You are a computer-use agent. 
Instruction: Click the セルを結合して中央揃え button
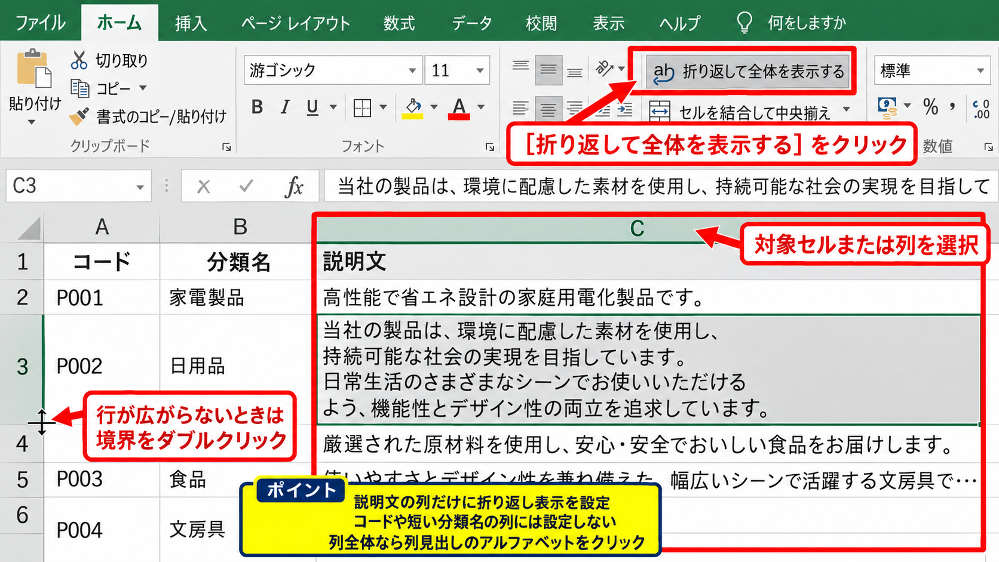pyautogui.click(x=740, y=112)
